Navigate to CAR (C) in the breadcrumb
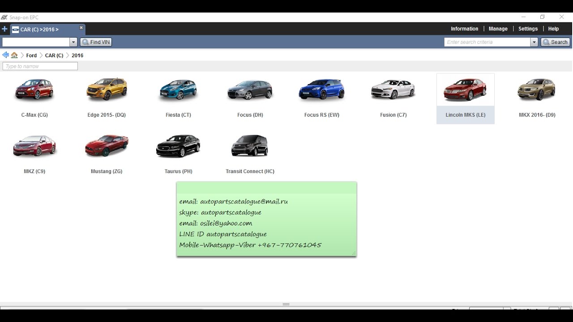Image resolution: width=573 pixels, height=322 pixels. coord(54,55)
